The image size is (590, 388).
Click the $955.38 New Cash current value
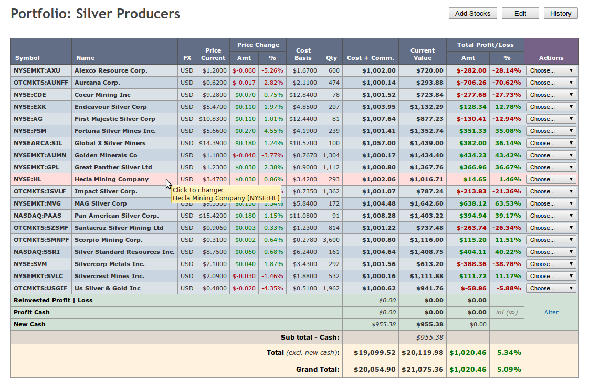tap(430, 324)
